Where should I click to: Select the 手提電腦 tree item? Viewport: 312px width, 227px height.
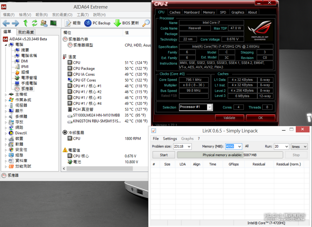(29, 83)
